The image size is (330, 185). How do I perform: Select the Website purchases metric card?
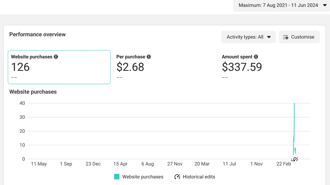59,67
